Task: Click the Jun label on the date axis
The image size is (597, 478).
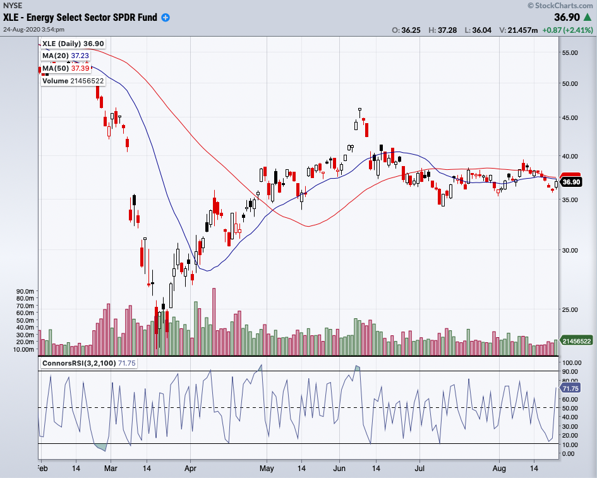Action: click(x=340, y=469)
